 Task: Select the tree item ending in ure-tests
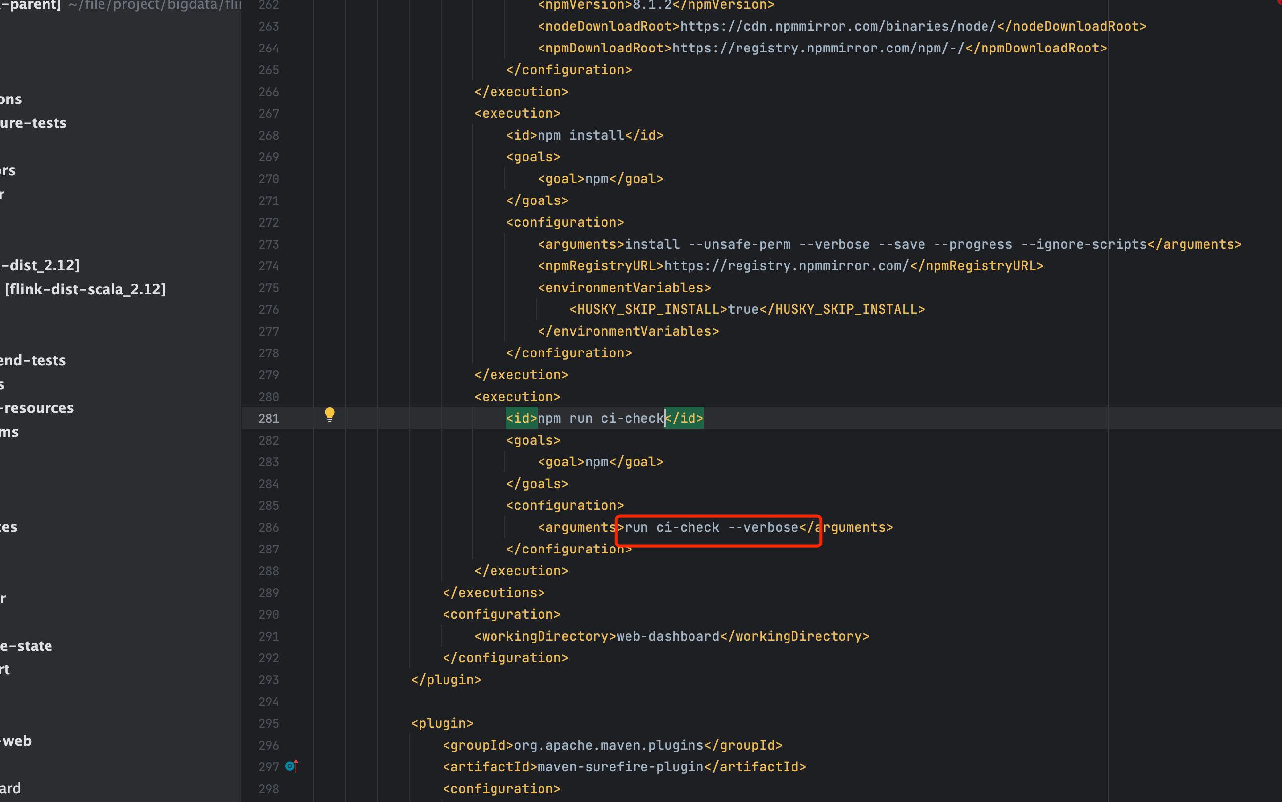33,123
